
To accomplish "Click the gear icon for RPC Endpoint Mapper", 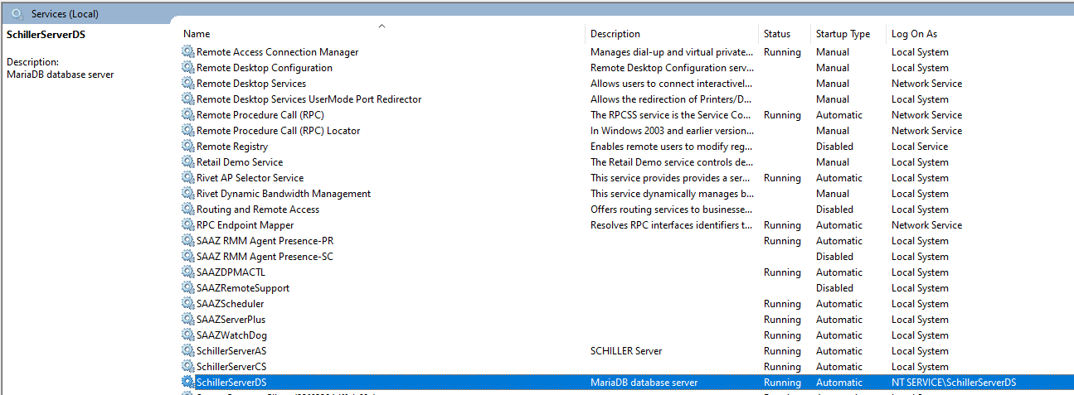I will [188, 225].
